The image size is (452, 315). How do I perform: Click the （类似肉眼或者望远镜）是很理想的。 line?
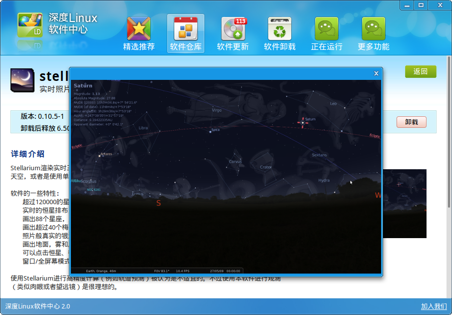pyautogui.click(x=64, y=287)
